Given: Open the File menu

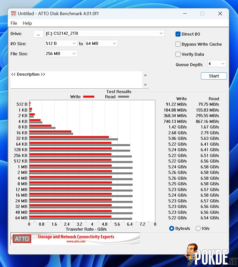Looking at the screenshot, I should pos(14,23).
